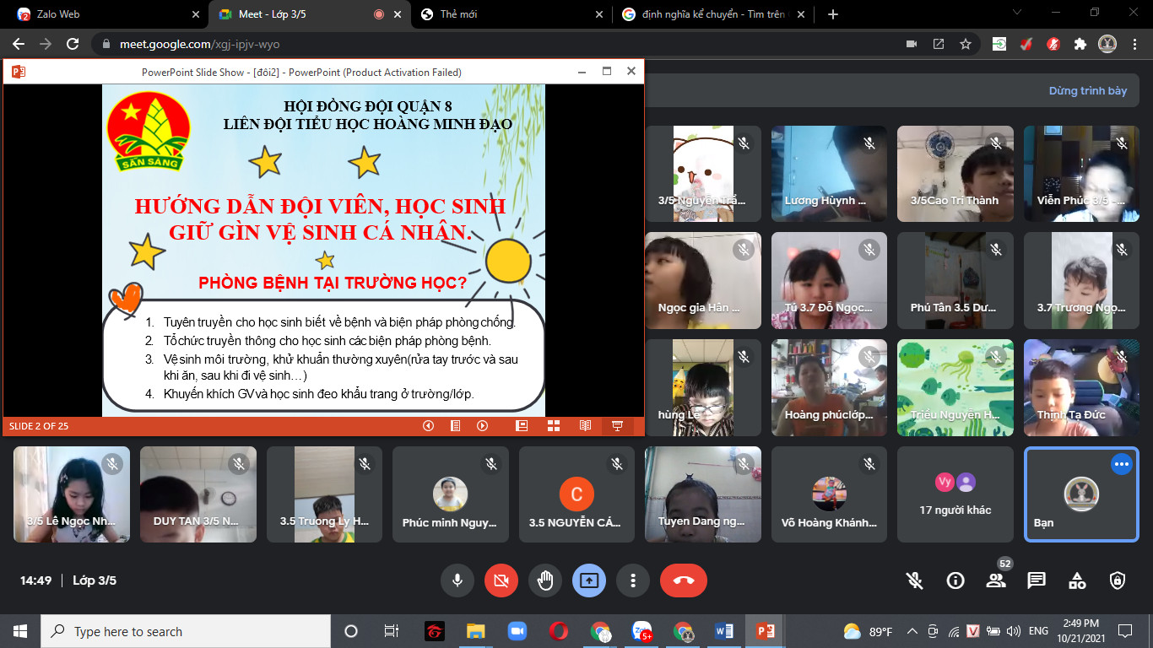
Task: Expand Windows system tray hidden icons
Action: (912, 631)
